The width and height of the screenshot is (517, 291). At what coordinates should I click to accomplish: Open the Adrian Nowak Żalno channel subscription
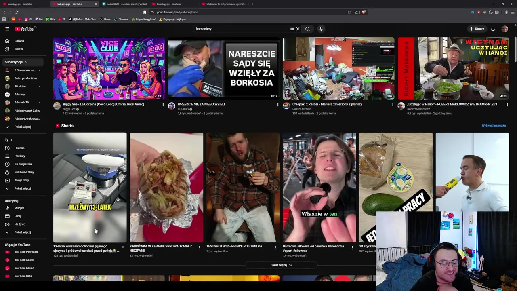click(x=22, y=111)
